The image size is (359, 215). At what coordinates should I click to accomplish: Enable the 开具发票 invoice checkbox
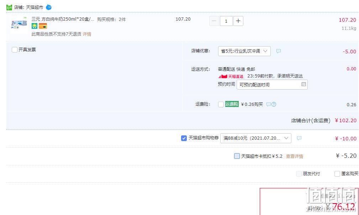(15, 50)
